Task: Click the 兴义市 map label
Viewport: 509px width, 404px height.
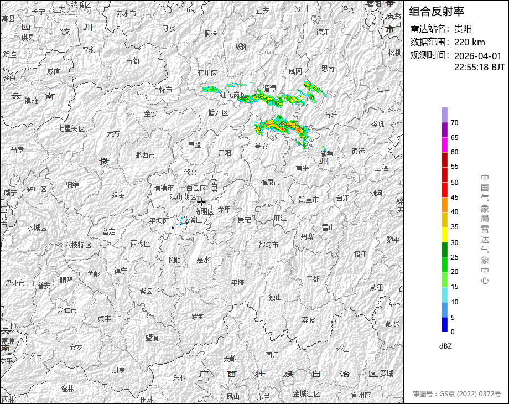Action: pyautogui.click(x=32, y=356)
